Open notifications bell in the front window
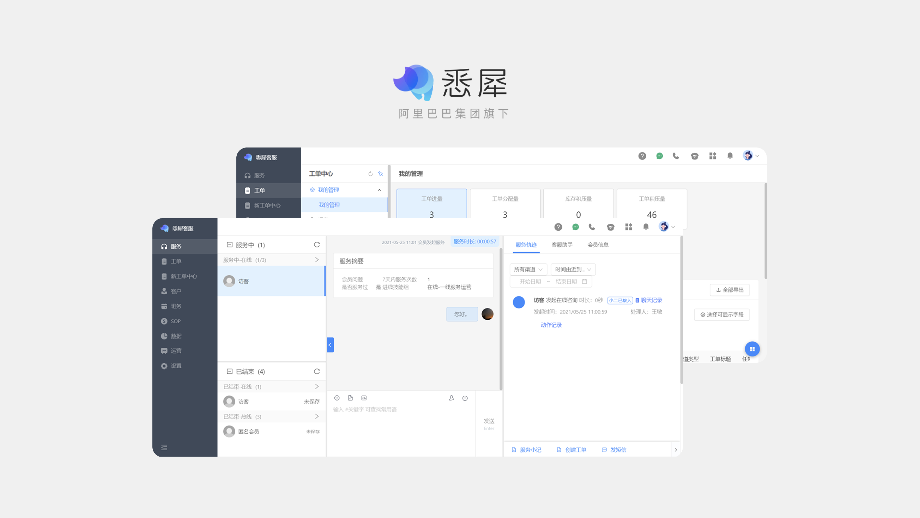Screen dimensions: 920x518 tap(646, 227)
